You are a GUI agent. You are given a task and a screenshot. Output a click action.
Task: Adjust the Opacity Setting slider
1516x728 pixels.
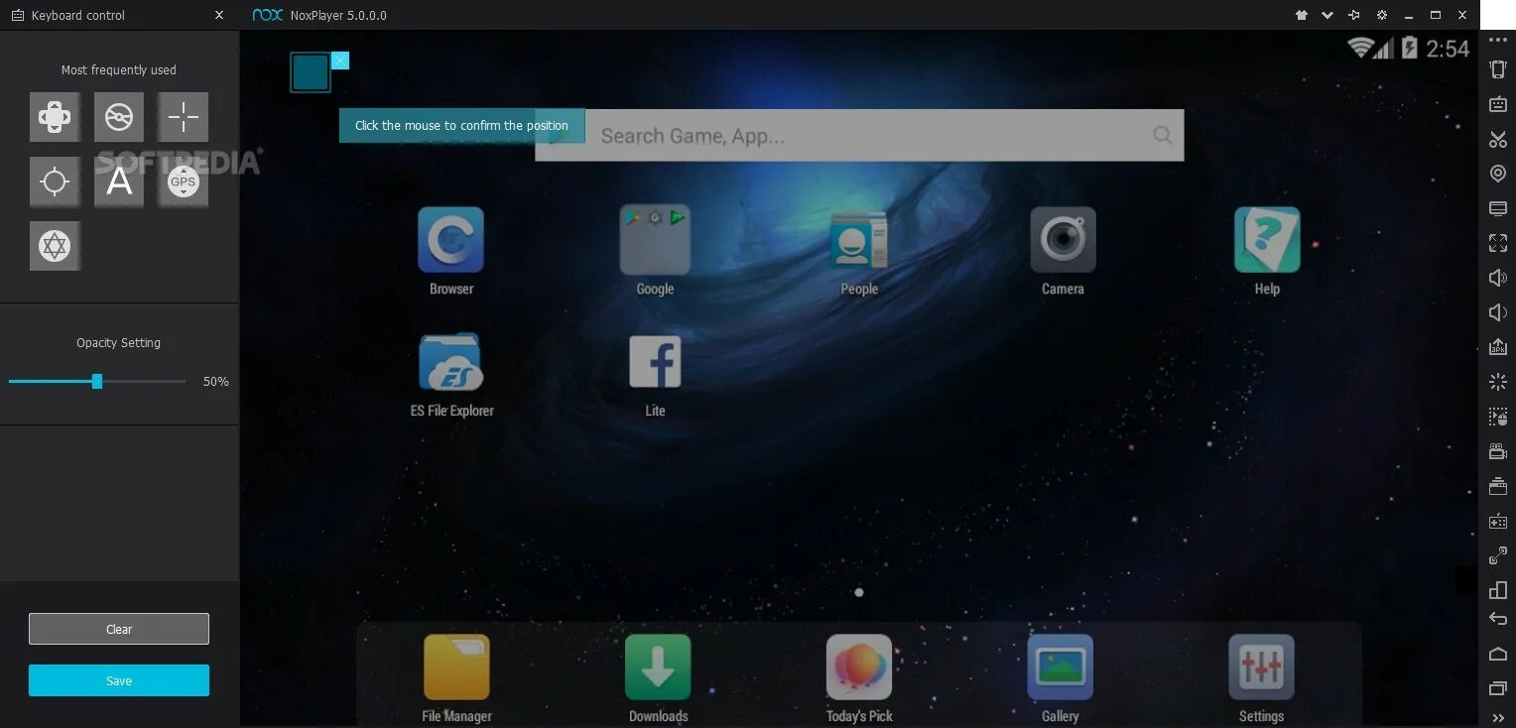pos(97,381)
